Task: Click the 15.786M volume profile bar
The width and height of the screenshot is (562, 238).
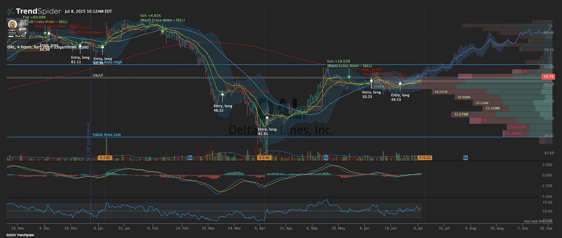Action: point(528,134)
